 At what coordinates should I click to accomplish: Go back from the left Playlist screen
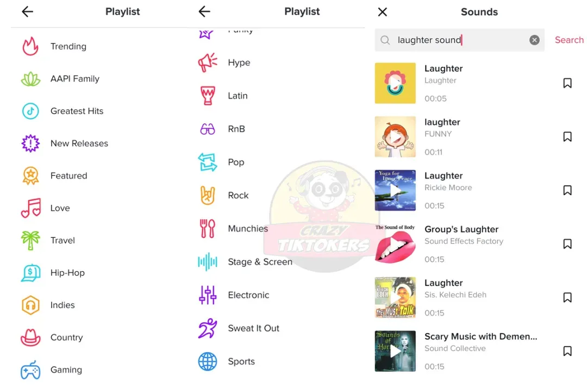27,11
